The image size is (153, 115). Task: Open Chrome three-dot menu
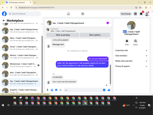point(150,7)
